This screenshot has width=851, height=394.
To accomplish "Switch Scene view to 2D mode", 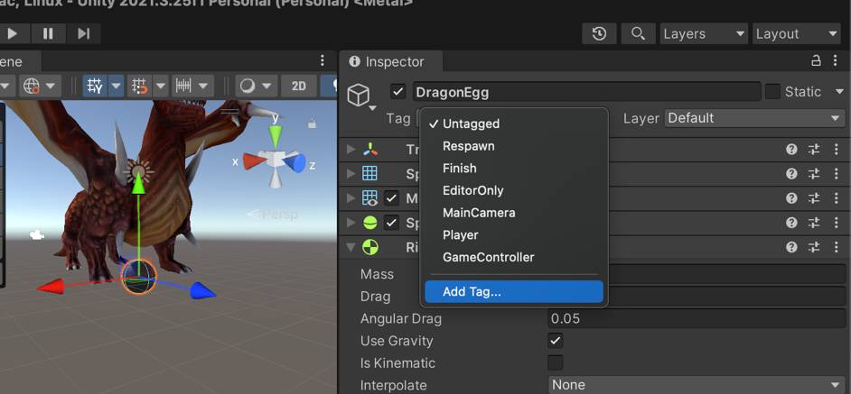I will [298, 86].
